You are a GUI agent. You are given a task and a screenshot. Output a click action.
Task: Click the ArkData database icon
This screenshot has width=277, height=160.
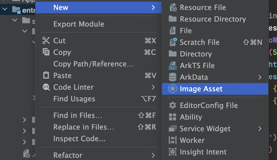coord(173,77)
